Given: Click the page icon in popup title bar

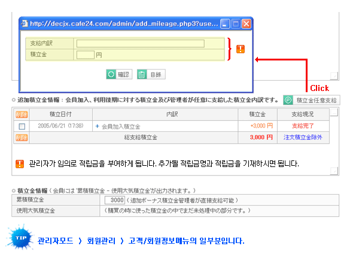Looking at the screenshot, I should point(25,24).
